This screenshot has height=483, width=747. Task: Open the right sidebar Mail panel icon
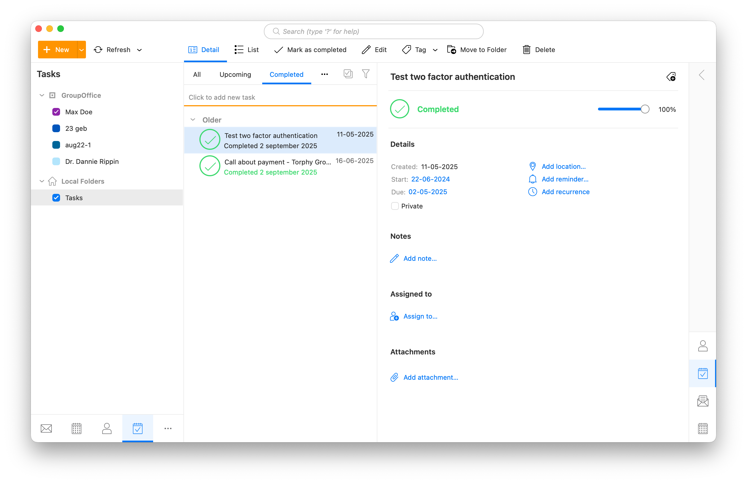click(x=703, y=400)
